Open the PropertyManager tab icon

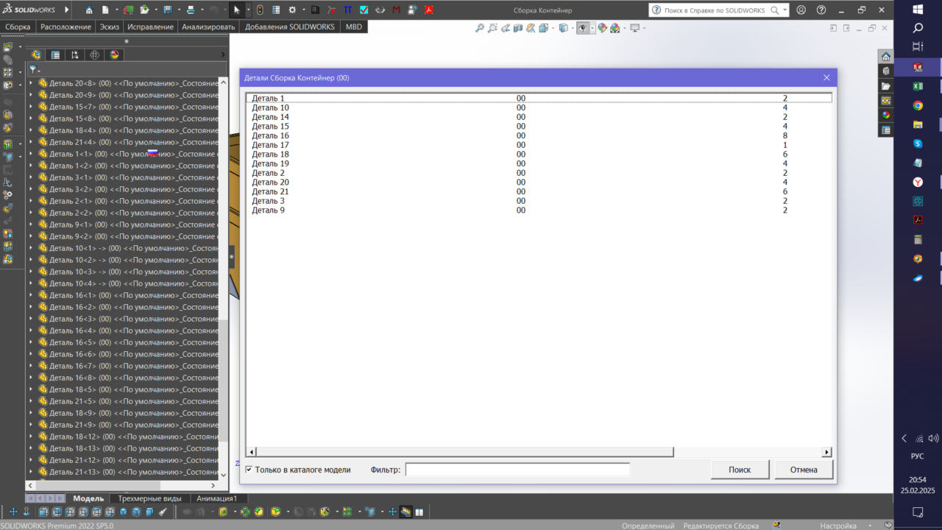point(55,54)
